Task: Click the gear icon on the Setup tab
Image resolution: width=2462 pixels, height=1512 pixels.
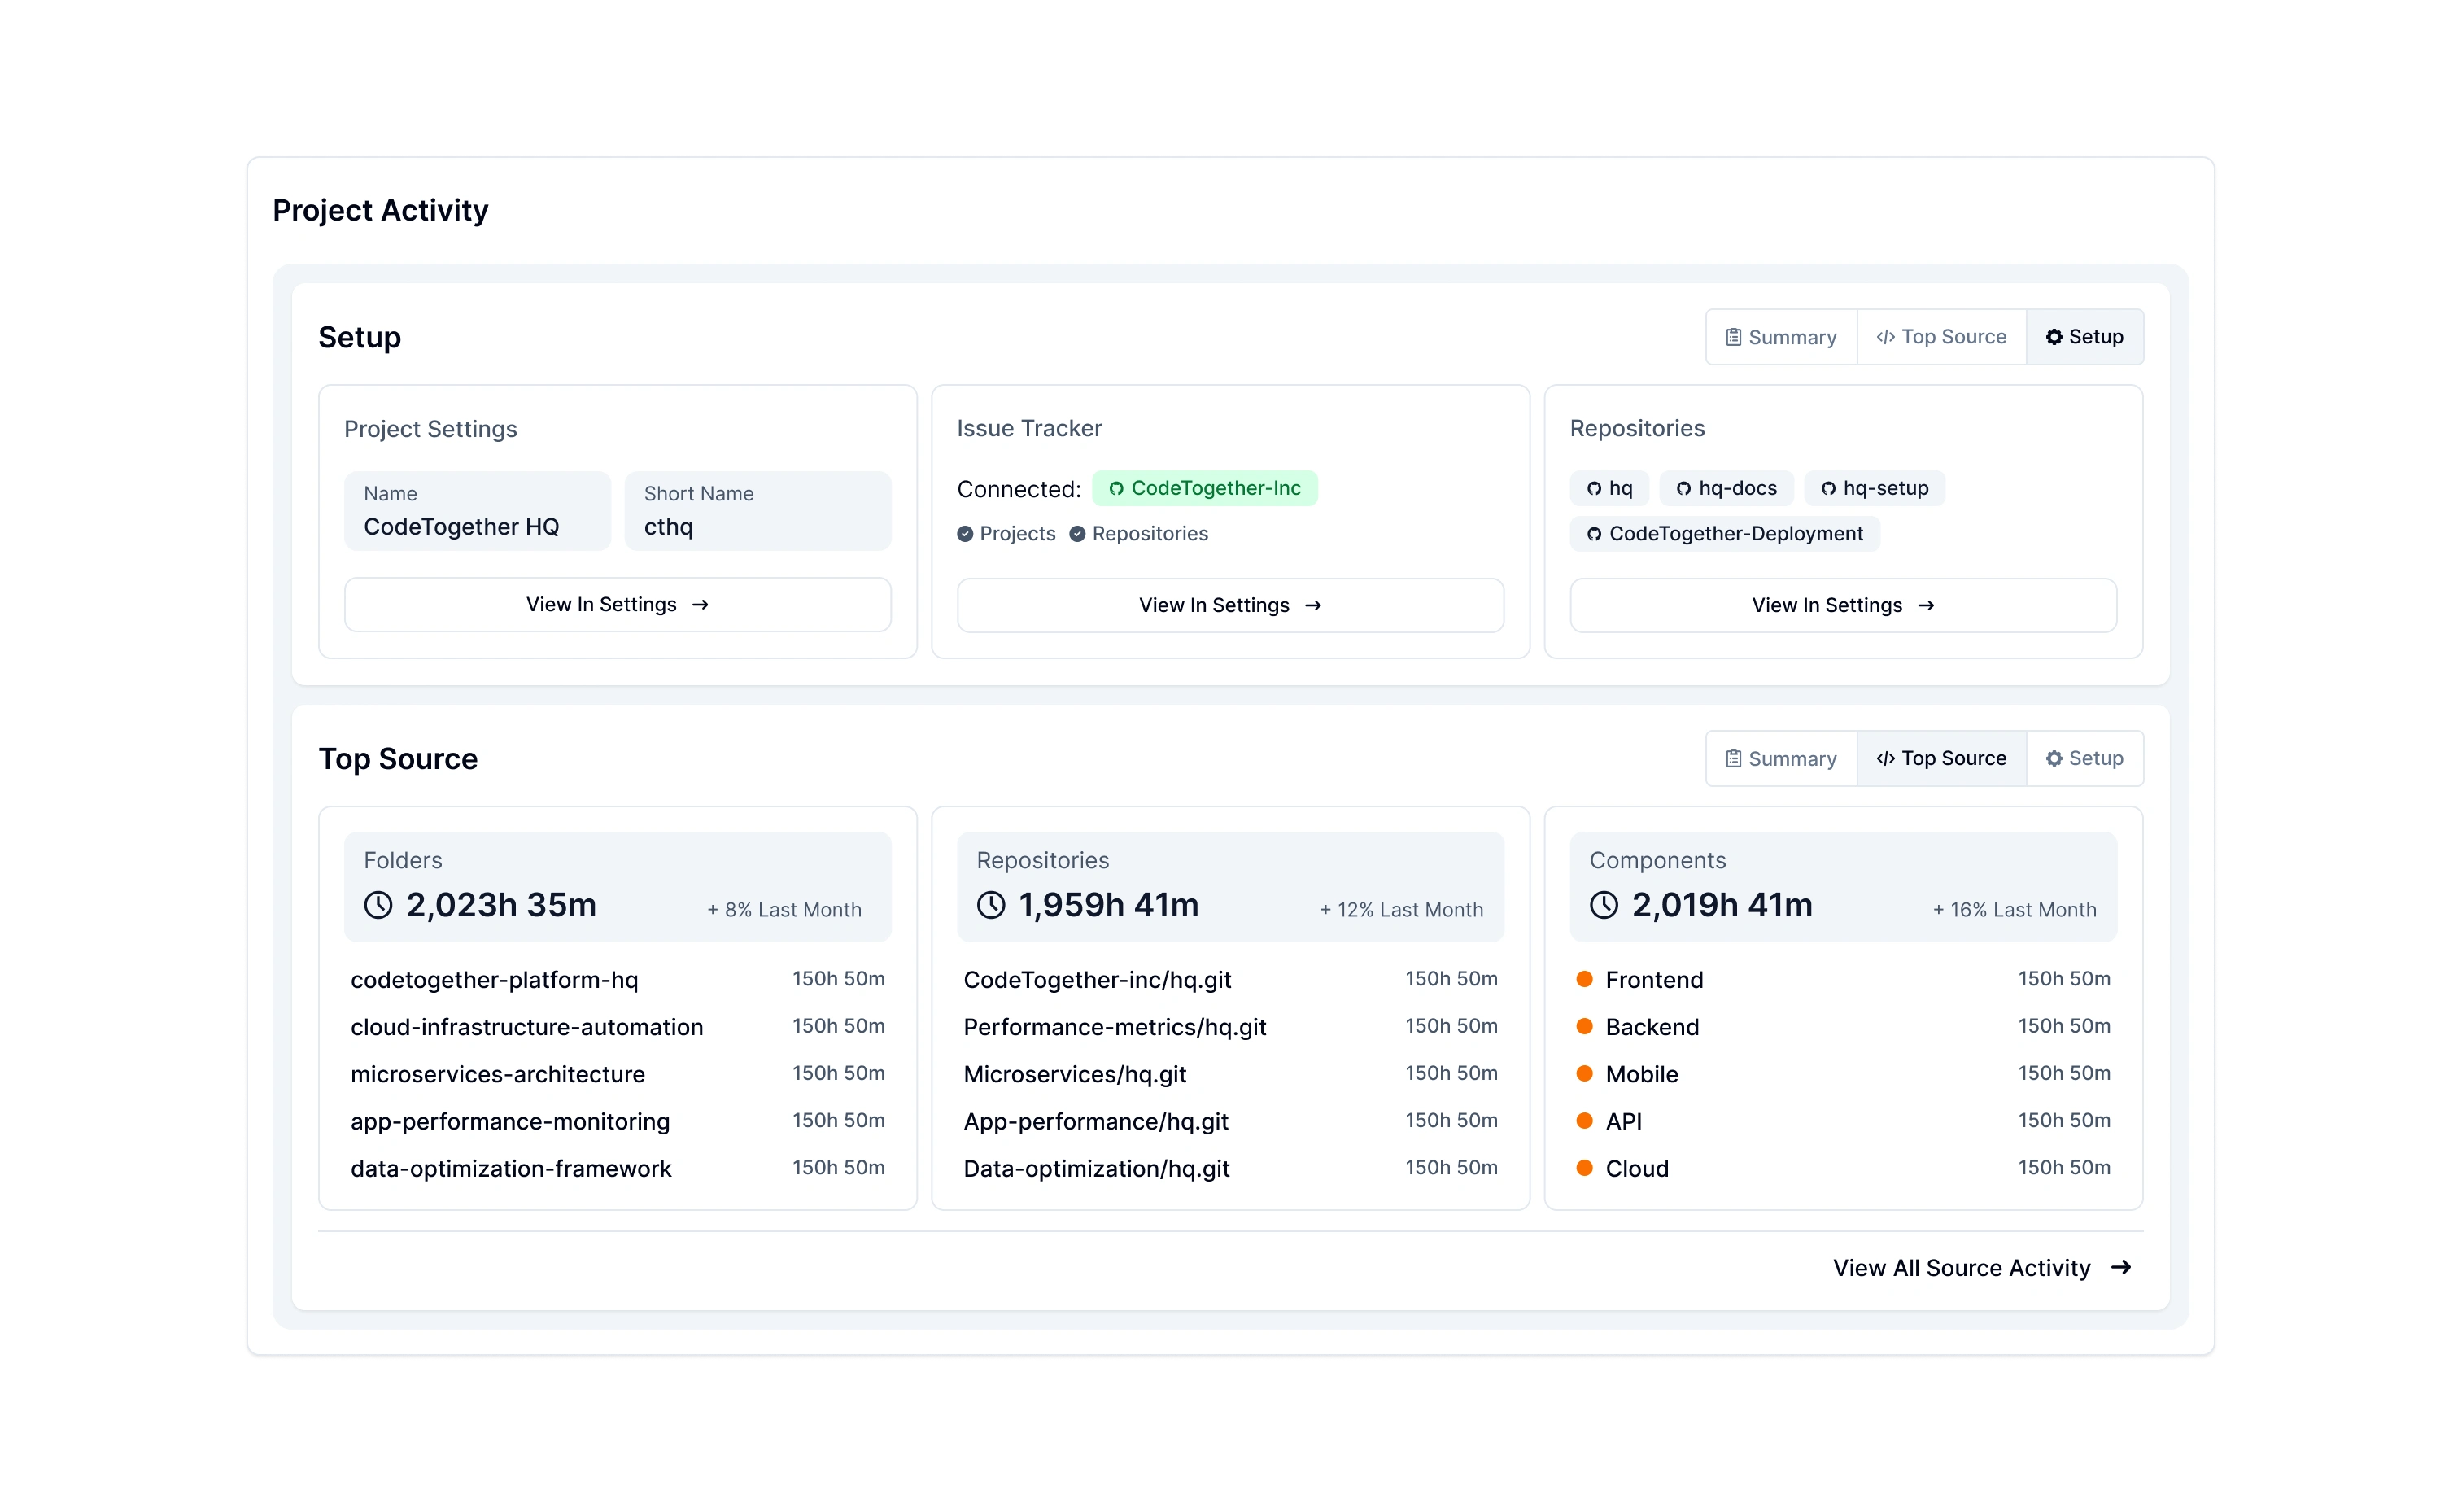Action: point(2054,337)
